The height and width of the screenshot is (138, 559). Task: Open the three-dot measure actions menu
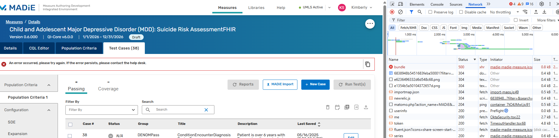point(370,24)
